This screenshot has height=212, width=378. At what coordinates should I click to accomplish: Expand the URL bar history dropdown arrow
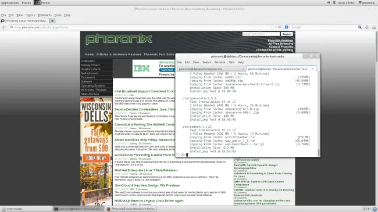276,27
